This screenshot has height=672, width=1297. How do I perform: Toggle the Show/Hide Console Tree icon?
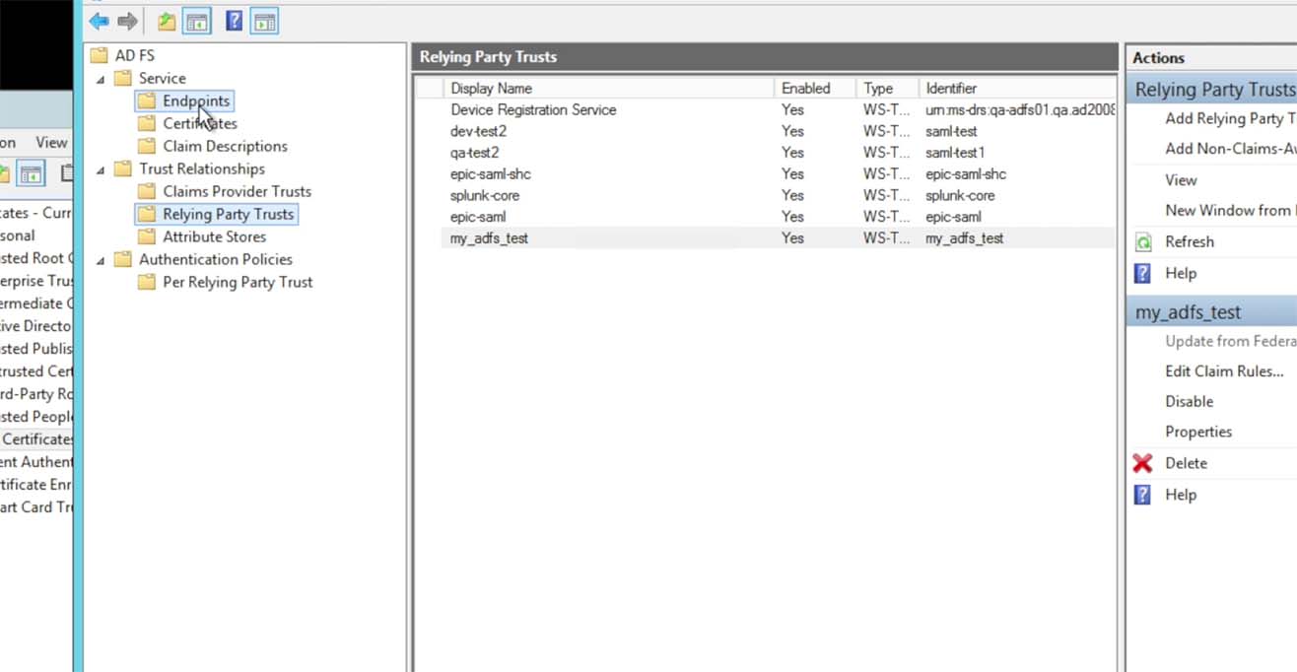[x=197, y=21]
